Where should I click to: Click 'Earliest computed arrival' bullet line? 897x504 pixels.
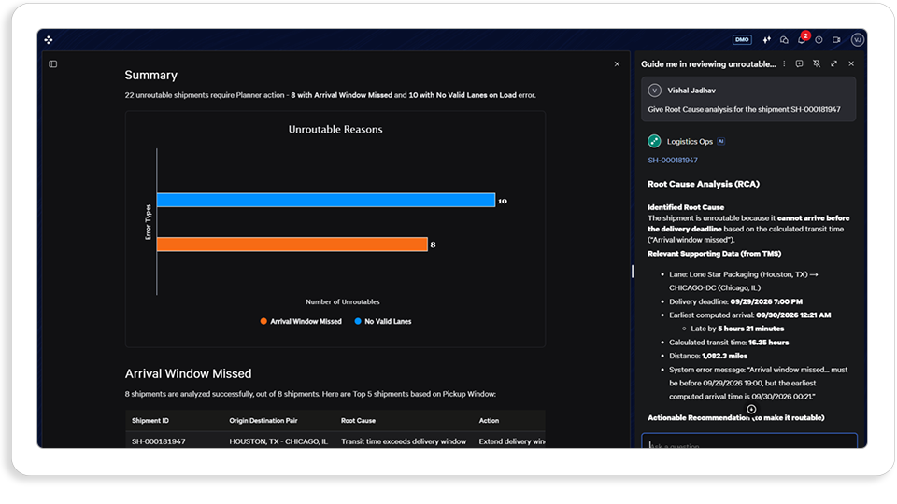click(x=750, y=315)
